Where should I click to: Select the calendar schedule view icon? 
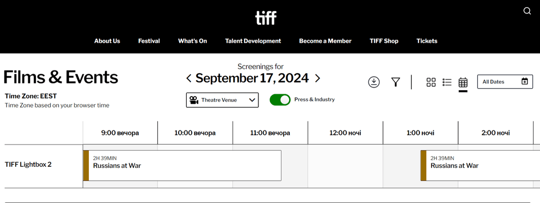pyautogui.click(x=463, y=83)
